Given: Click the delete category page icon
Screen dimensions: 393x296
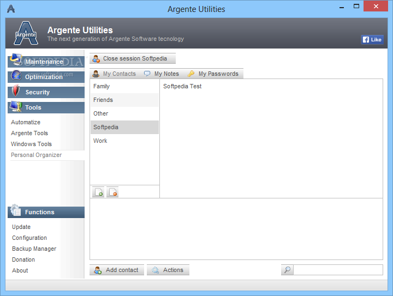Looking at the screenshot, I should pyautogui.click(x=112, y=192).
